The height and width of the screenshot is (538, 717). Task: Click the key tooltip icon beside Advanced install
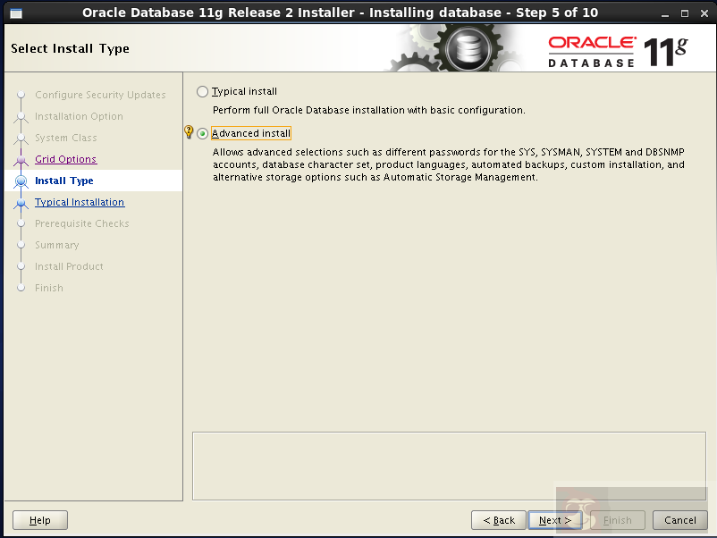(x=189, y=132)
